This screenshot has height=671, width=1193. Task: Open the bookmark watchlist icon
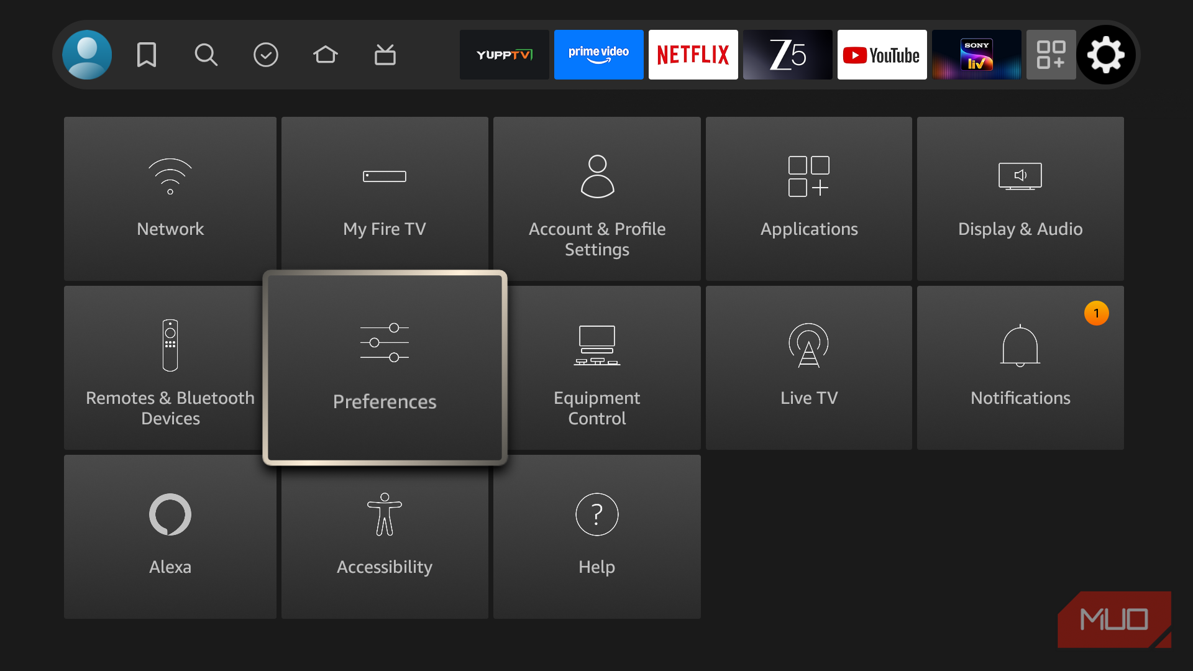click(x=147, y=55)
